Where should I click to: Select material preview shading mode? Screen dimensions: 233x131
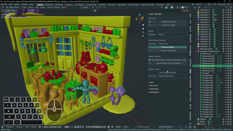pyautogui.click(x=185, y=7)
